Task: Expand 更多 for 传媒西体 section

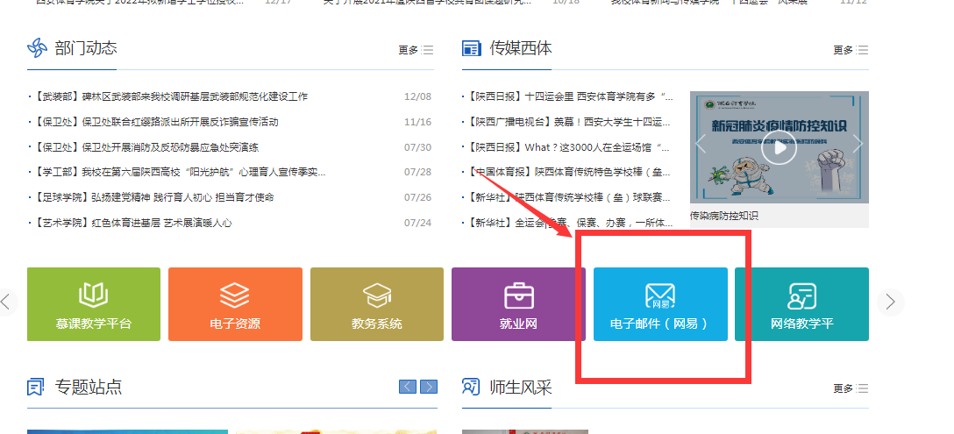Action: point(851,50)
